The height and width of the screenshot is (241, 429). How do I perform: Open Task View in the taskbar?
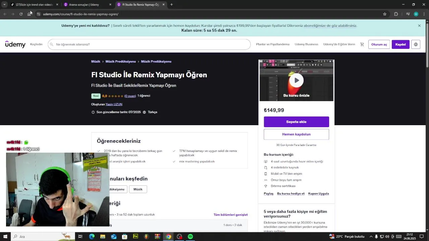[x=80, y=237]
